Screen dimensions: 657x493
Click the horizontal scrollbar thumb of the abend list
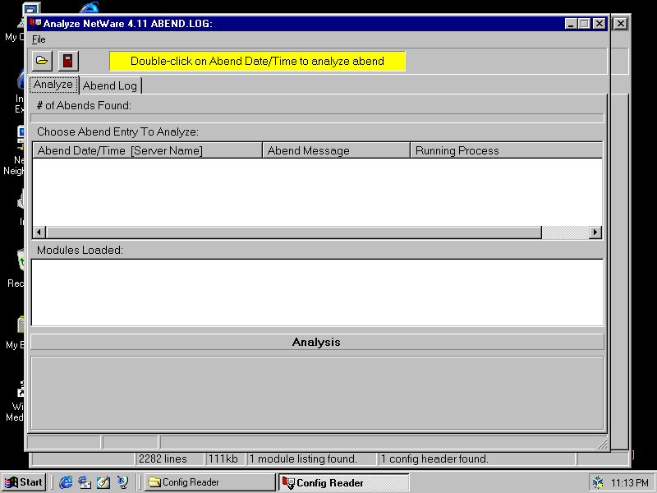pos(294,233)
